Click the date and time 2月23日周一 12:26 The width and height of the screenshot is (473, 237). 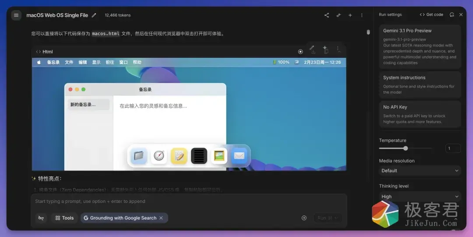(x=322, y=62)
